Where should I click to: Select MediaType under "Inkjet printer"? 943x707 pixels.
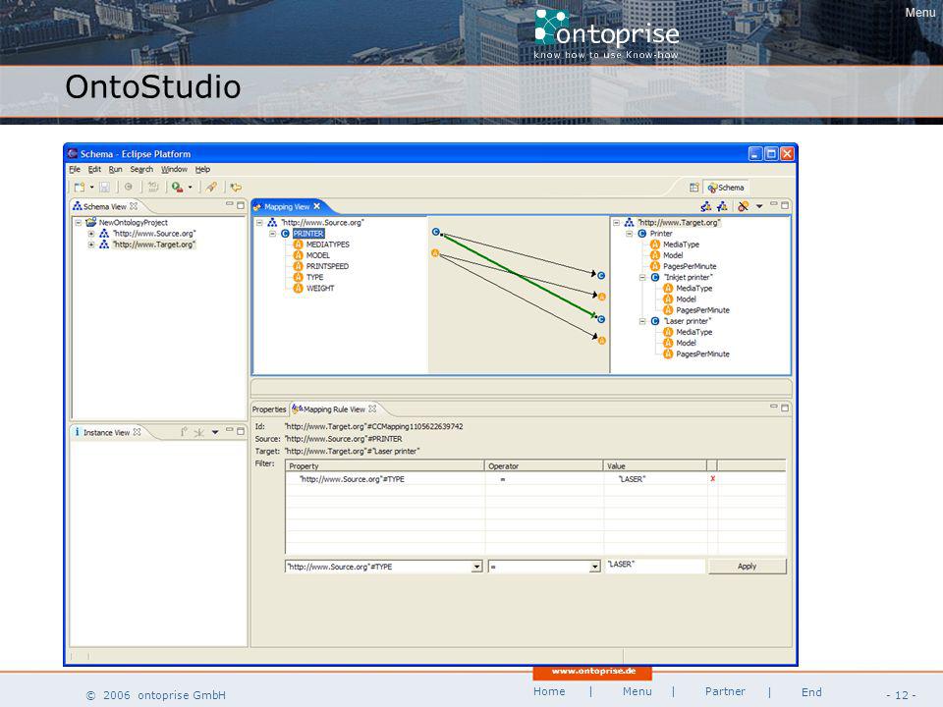694,288
